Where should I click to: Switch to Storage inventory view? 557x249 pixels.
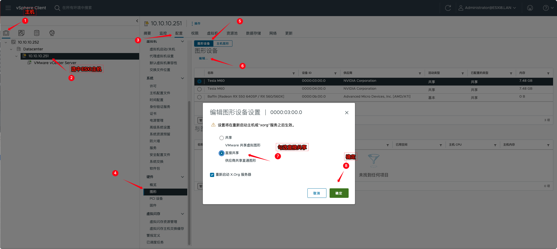pos(37,33)
